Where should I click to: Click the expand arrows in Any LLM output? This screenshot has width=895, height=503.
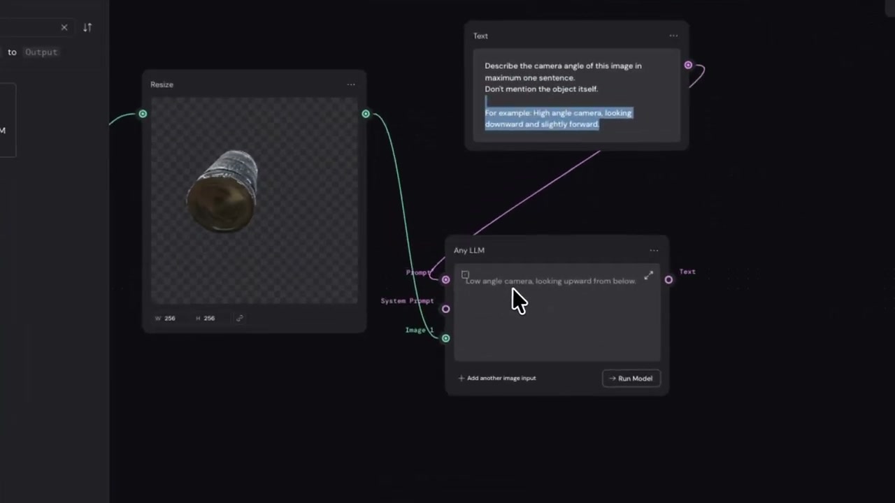tap(648, 275)
